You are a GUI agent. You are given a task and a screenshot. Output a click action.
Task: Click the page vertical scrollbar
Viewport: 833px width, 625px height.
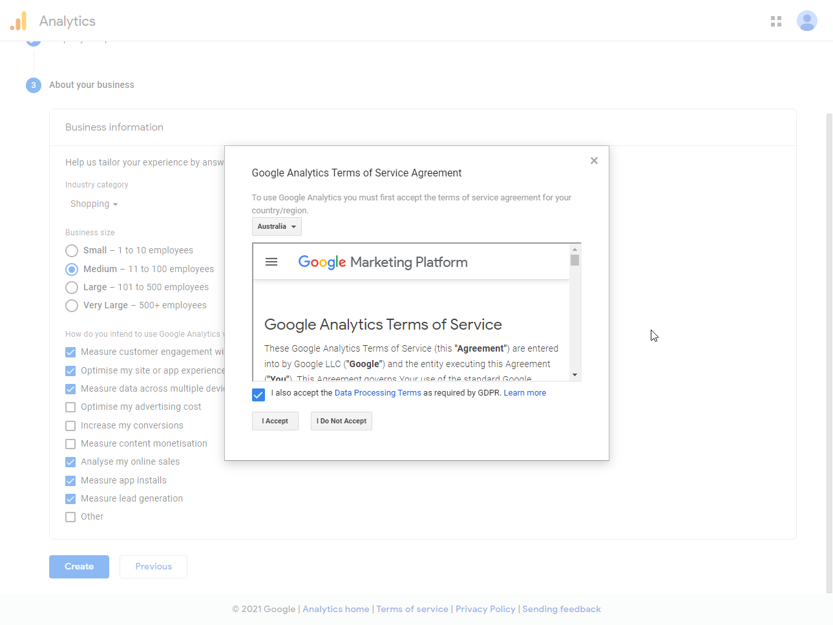[x=829, y=354]
